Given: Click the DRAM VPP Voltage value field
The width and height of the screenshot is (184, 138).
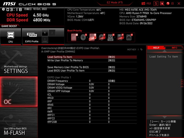Looking at the screenshot, I should (109, 91).
